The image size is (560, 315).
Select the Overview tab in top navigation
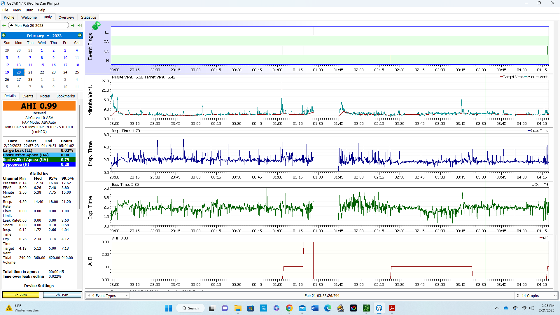pos(66,17)
